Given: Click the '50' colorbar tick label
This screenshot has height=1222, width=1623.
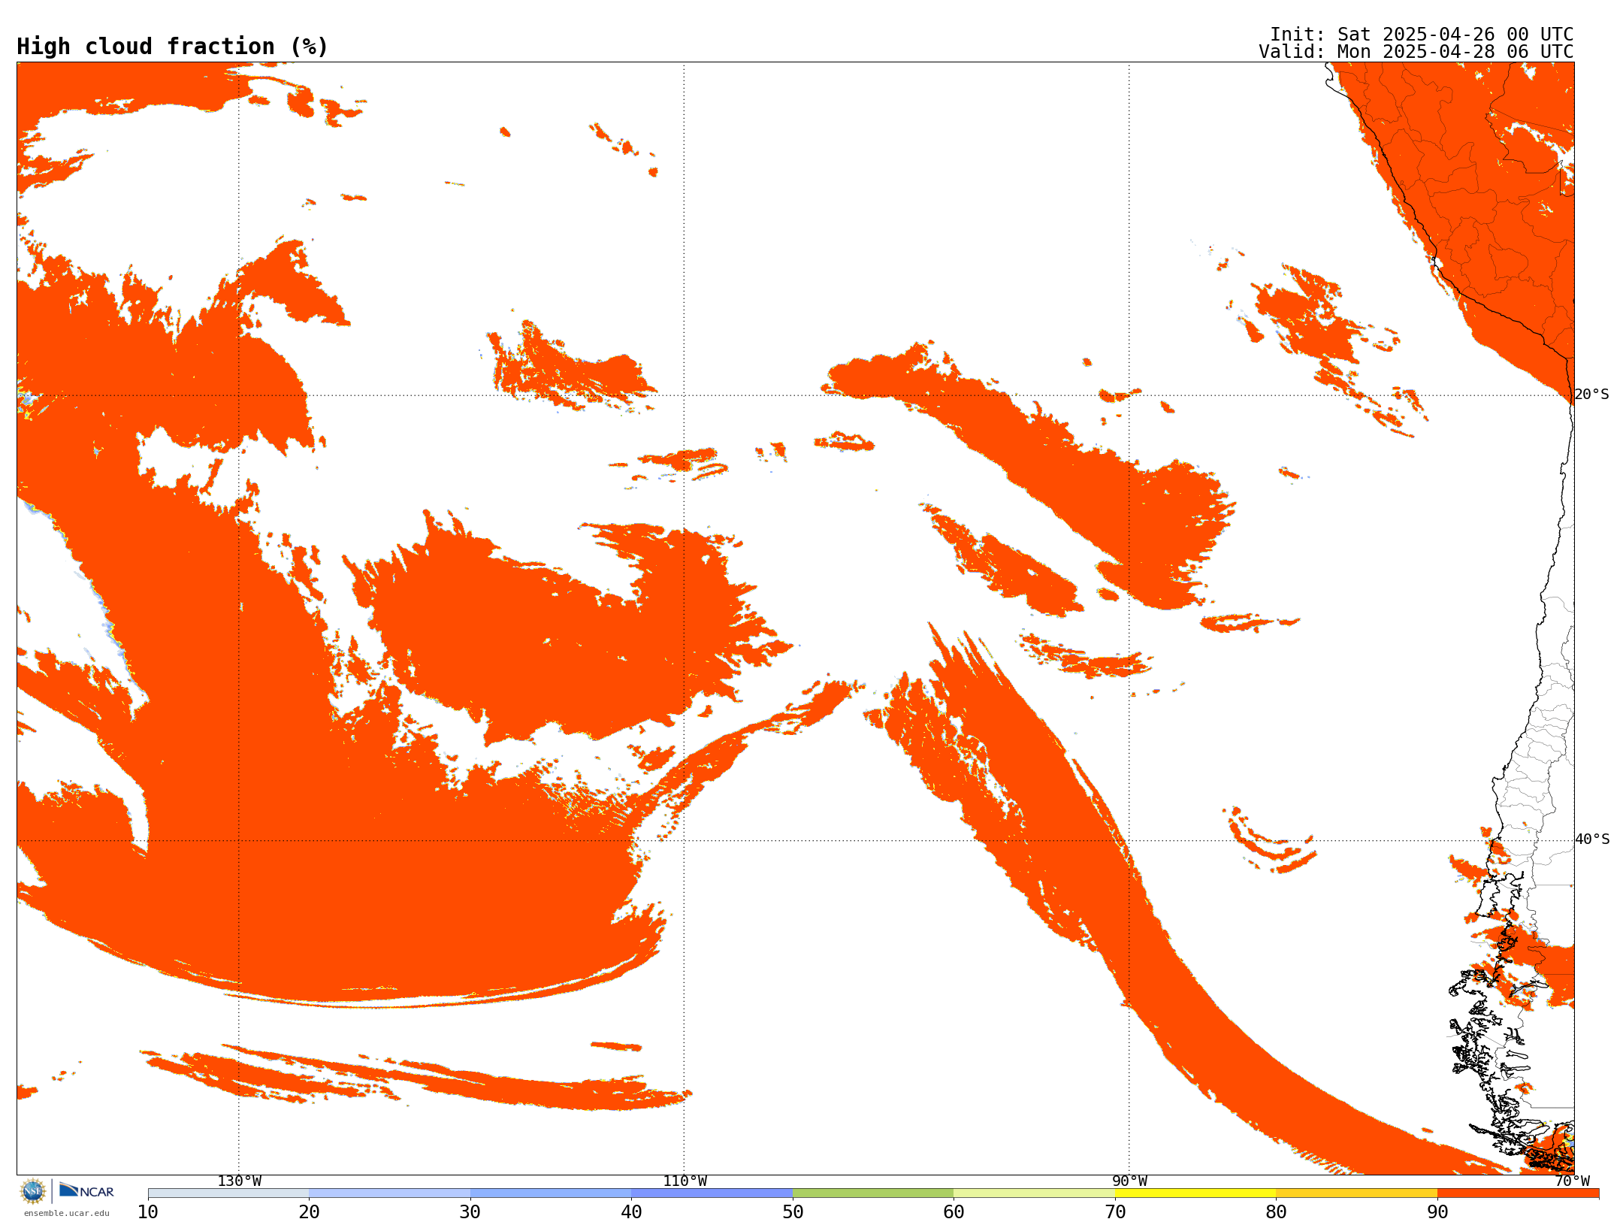Looking at the screenshot, I should point(793,1212).
